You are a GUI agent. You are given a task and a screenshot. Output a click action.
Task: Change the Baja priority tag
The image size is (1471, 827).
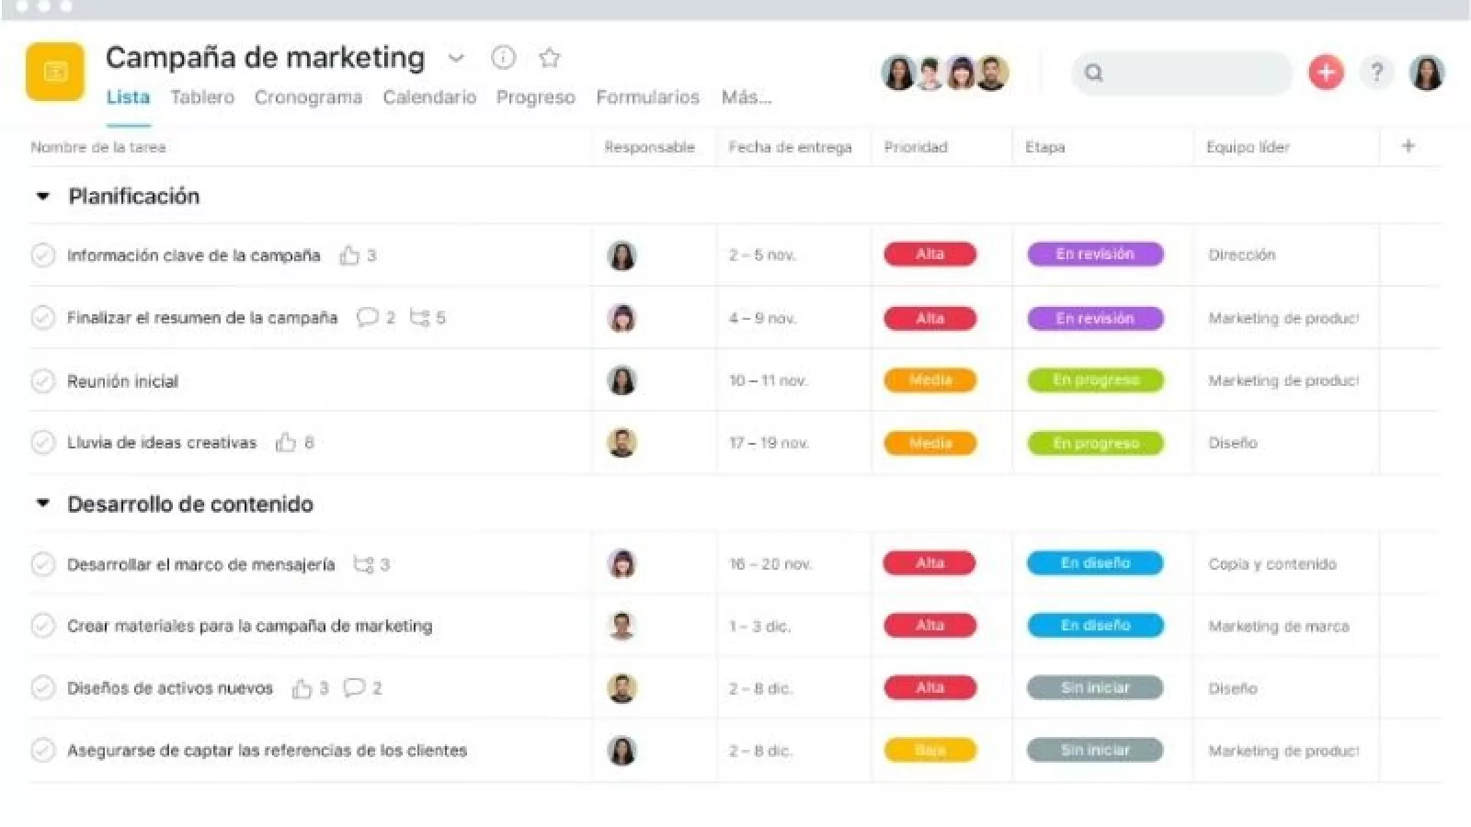[x=929, y=751]
